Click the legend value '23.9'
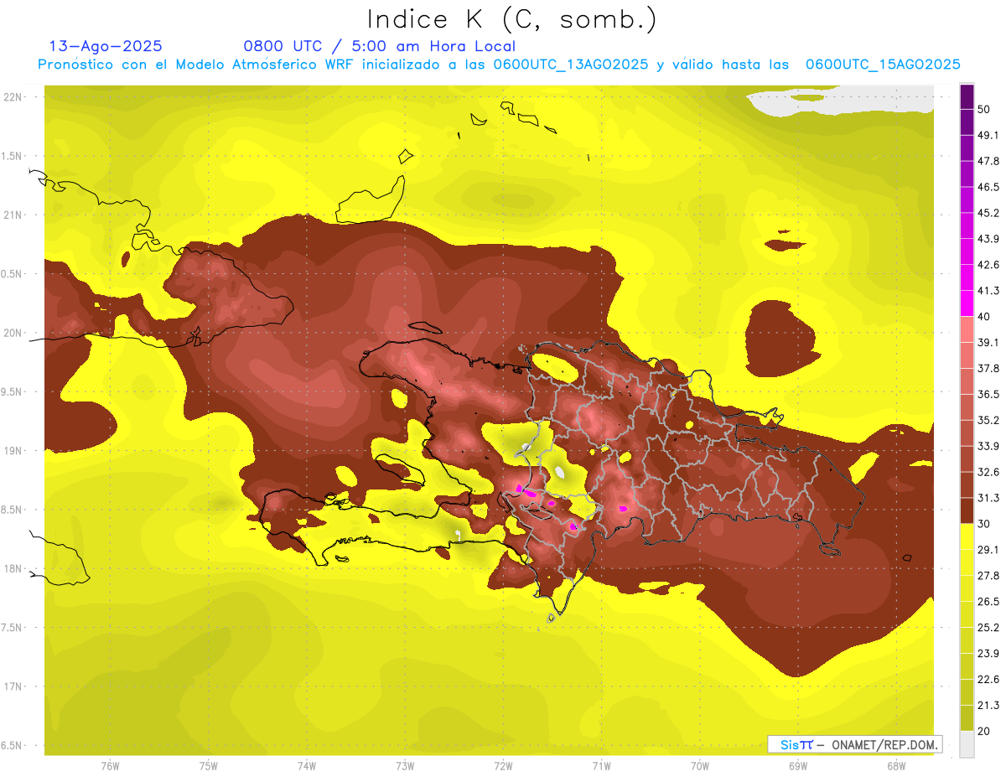This screenshot has width=1006, height=777. tap(988, 654)
